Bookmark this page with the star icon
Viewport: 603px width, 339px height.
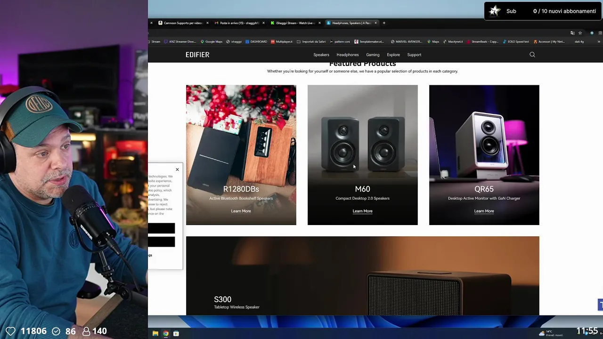point(580,33)
